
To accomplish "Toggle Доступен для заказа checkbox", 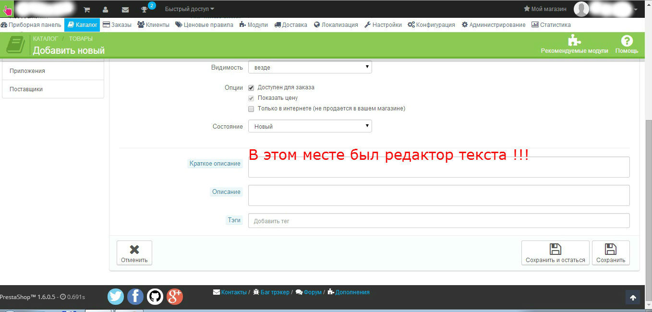I will point(251,88).
